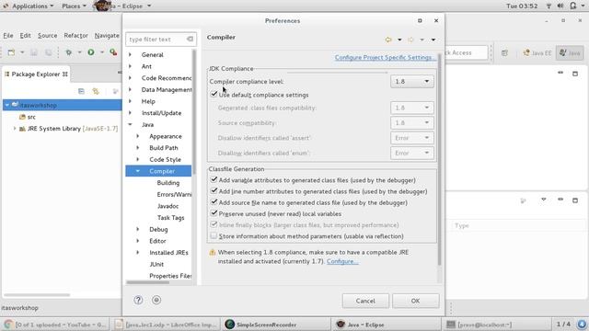Click the Save icon in Eclipse toolbar

34,52
